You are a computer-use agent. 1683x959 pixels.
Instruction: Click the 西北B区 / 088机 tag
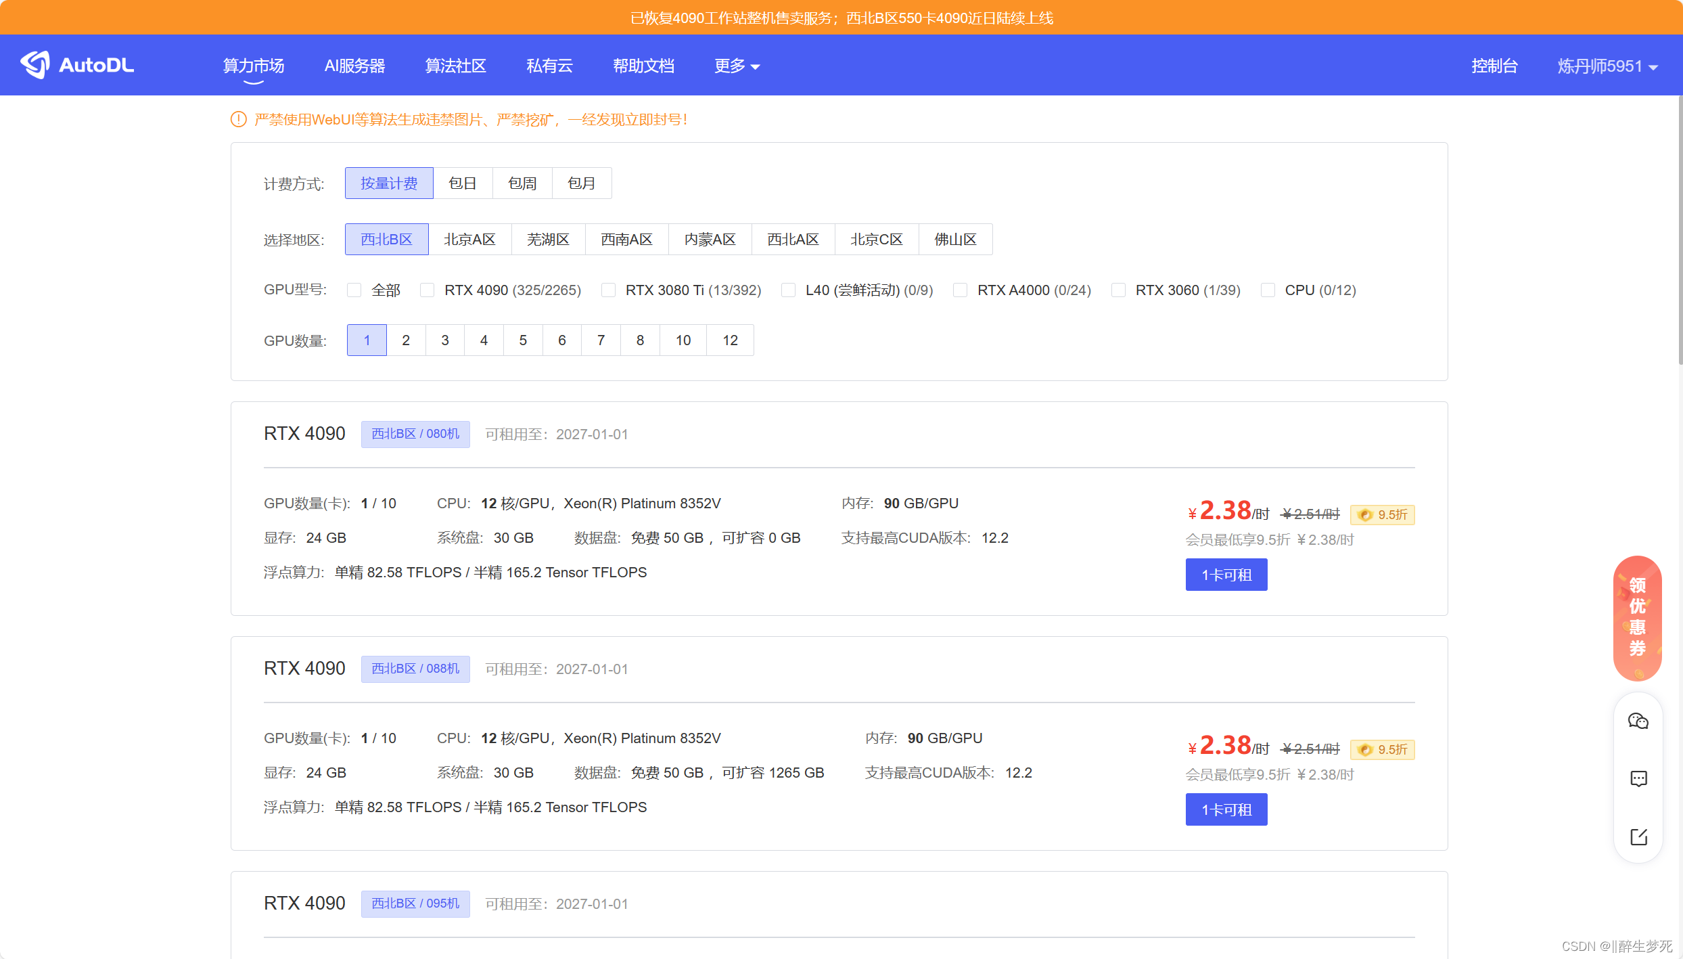415,669
